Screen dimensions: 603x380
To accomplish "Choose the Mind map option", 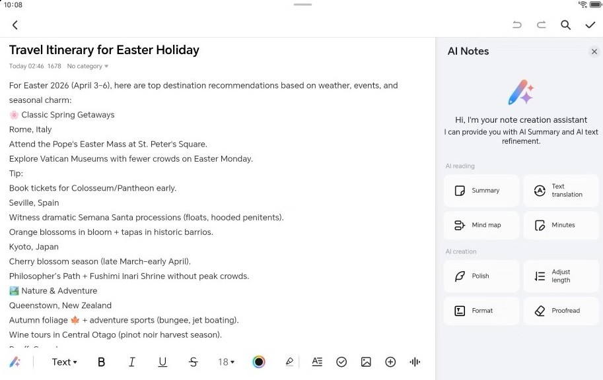I will (x=481, y=225).
